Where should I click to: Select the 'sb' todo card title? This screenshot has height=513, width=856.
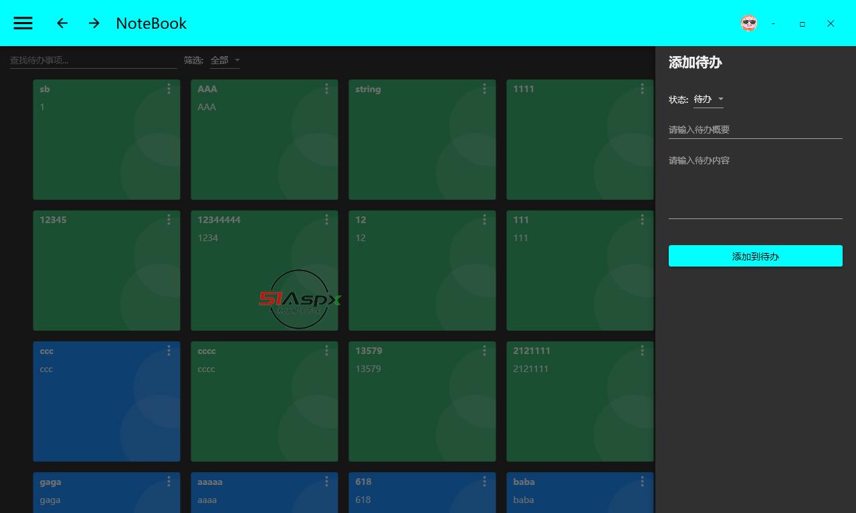(45, 89)
